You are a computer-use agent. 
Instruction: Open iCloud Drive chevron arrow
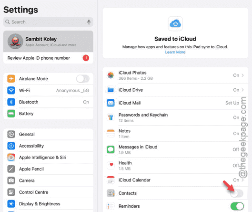pyautogui.click(x=242, y=90)
